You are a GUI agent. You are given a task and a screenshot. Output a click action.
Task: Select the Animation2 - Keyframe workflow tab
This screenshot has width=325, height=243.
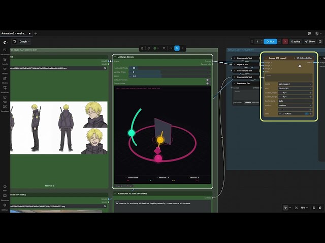15,33
